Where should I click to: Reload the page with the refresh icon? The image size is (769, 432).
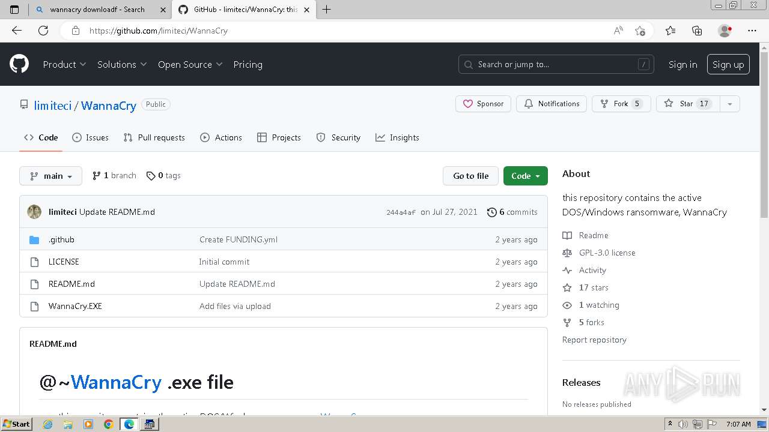click(43, 31)
